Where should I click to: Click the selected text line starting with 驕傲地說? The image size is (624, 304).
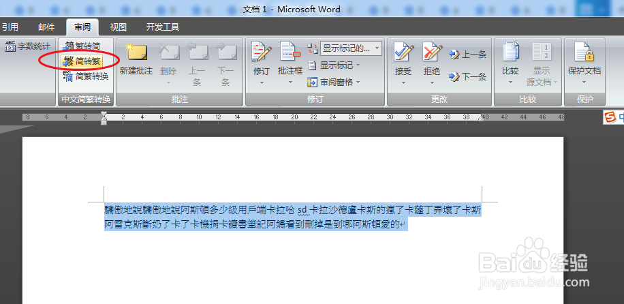click(x=293, y=209)
